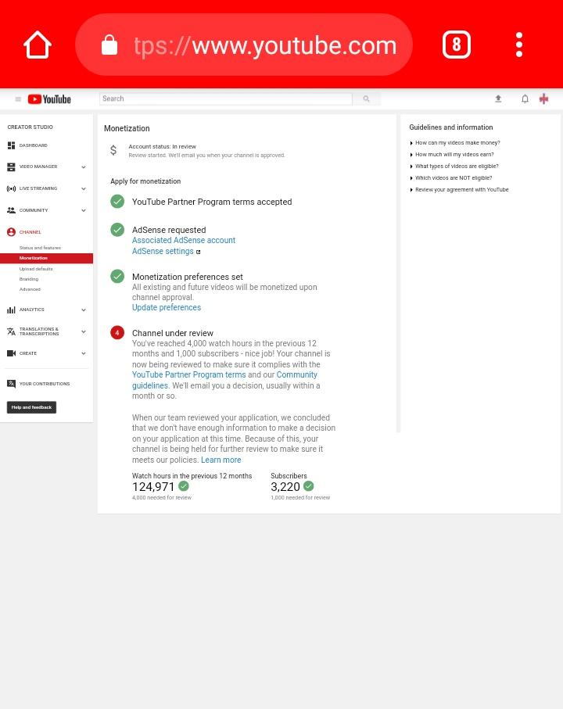Click the dollar sign account status icon
This screenshot has height=709, width=563.
(x=113, y=150)
